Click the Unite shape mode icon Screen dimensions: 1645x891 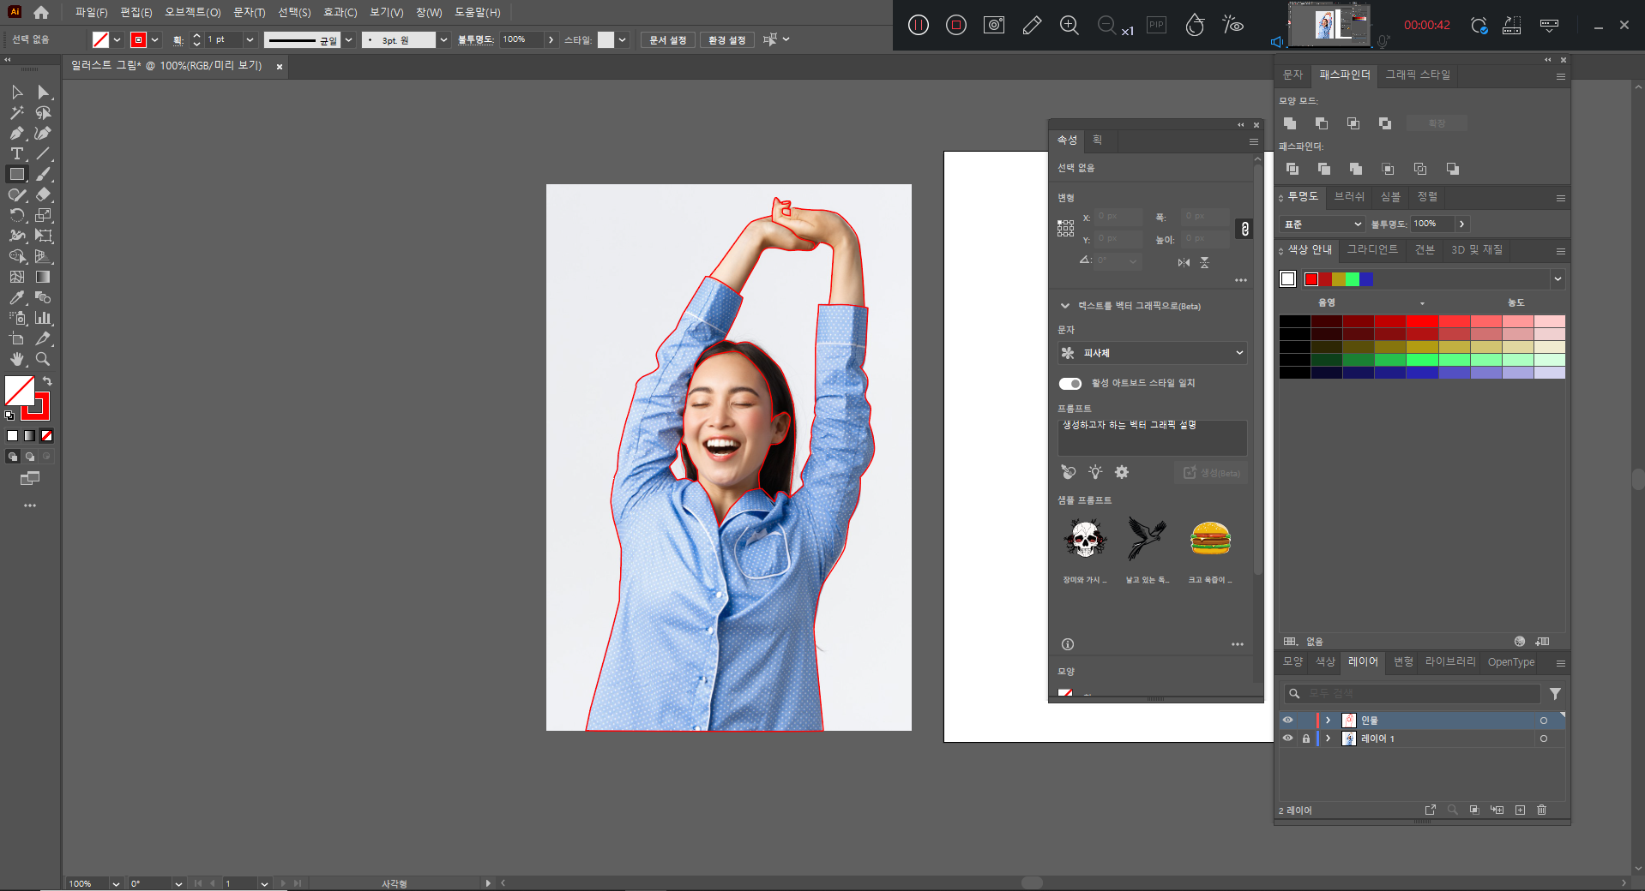pyautogui.click(x=1290, y=123)
